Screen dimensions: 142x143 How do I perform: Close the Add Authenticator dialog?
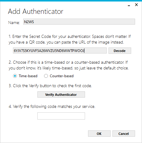click(136, 5)
